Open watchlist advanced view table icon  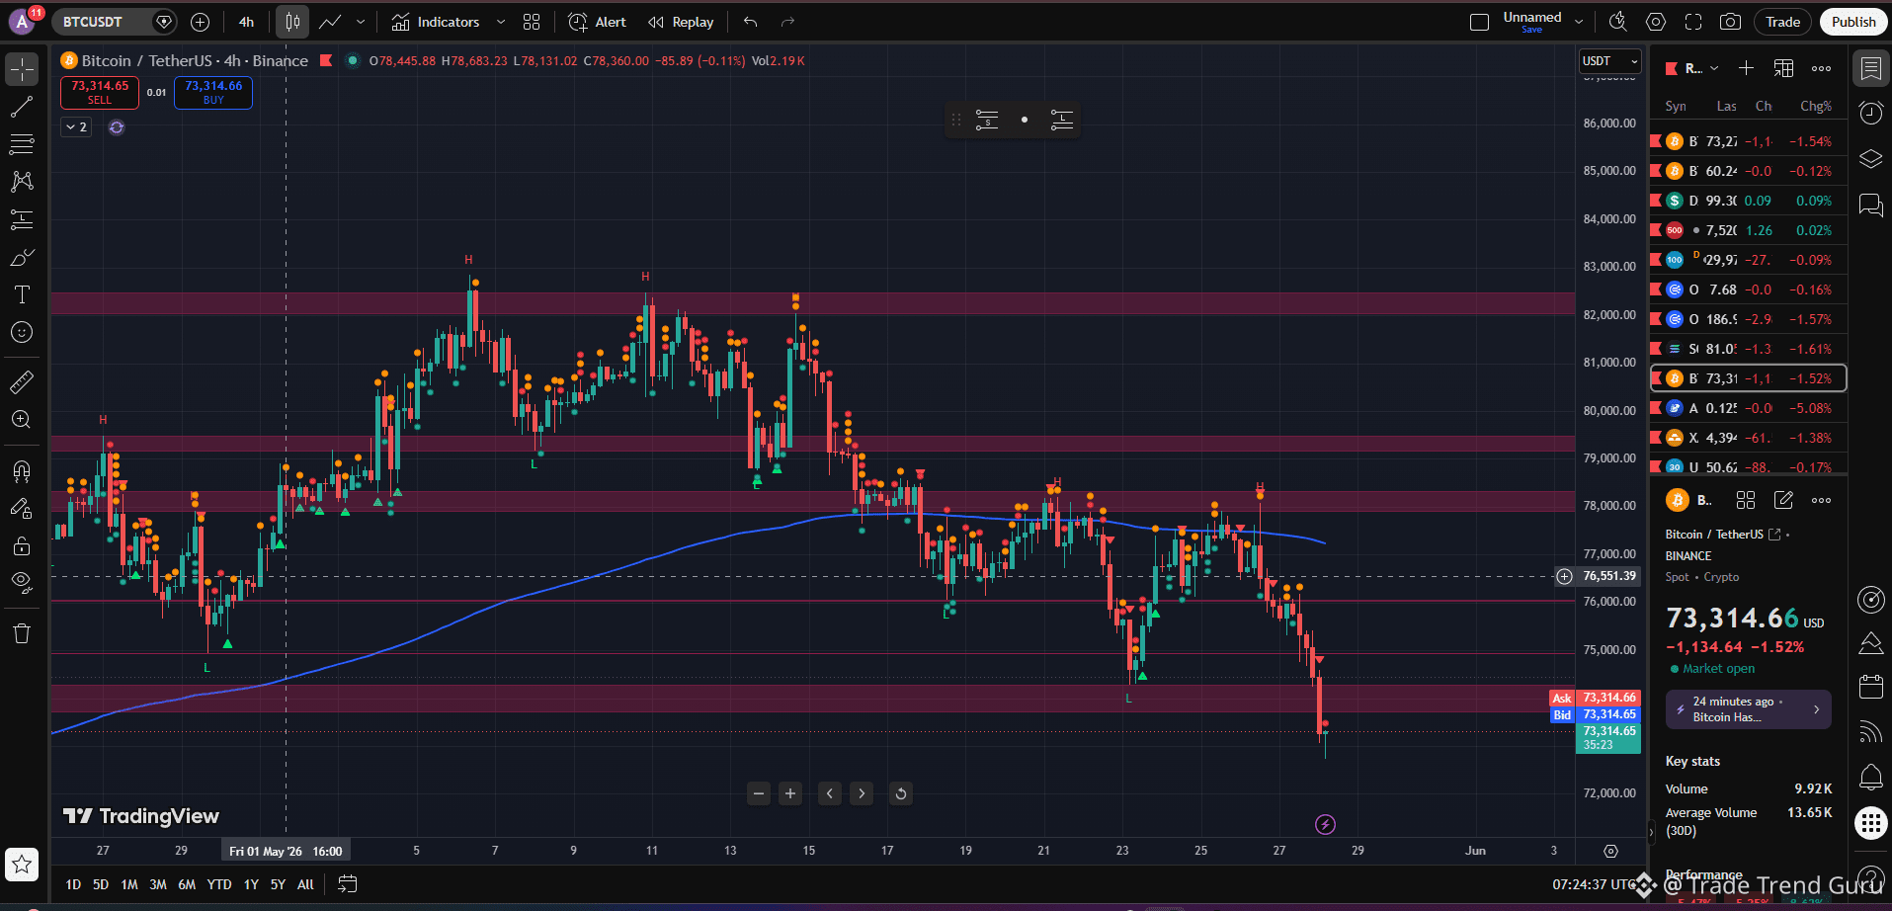coord(1783,68)
